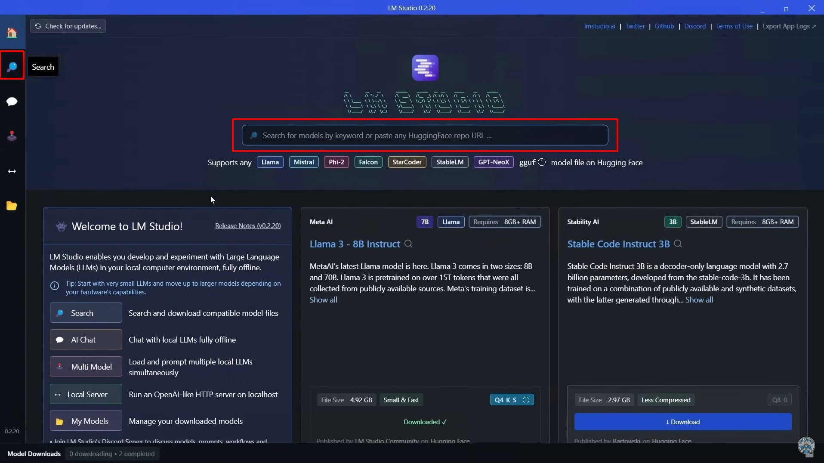
Task: Select the Falcon model tag
Action: coord(368,162)
